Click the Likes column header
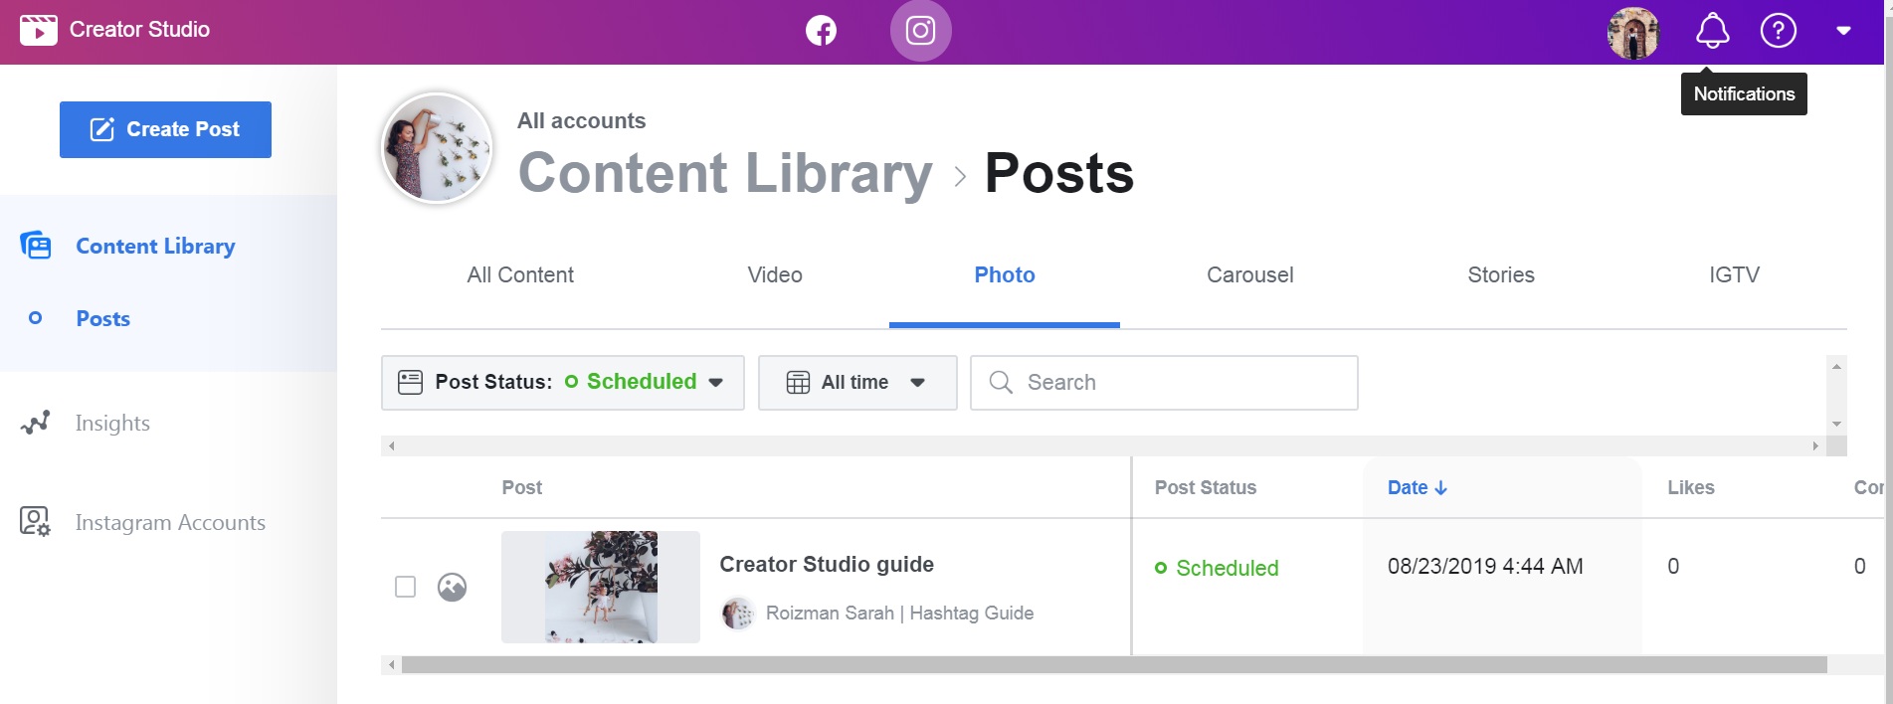Viewport: 1893px width, 704px height. click(1691, 488)
